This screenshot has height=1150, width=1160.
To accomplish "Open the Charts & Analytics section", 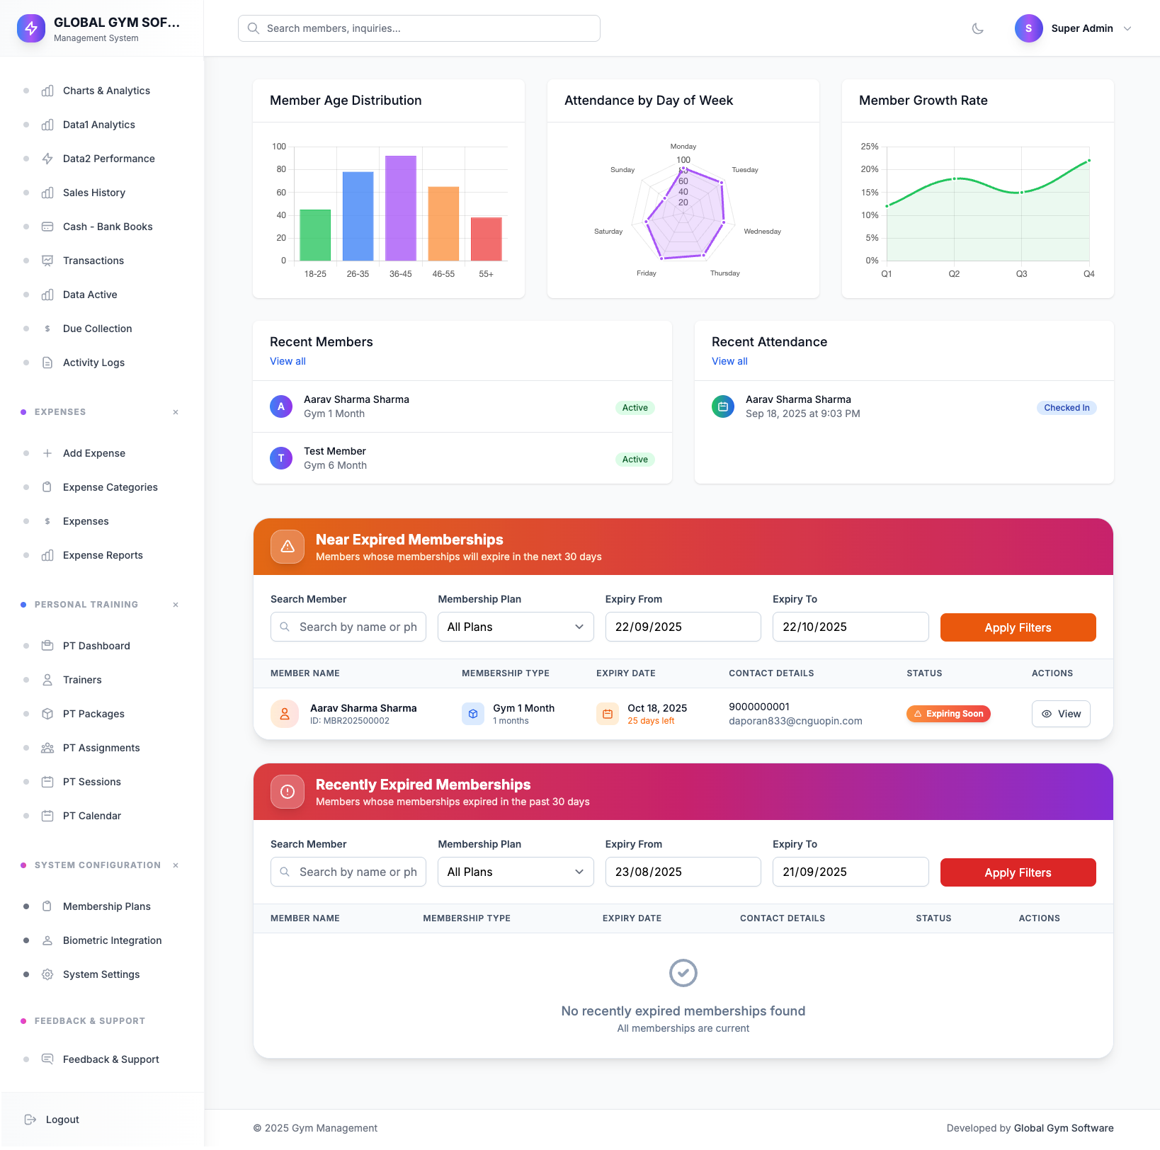I will point(106,91).
